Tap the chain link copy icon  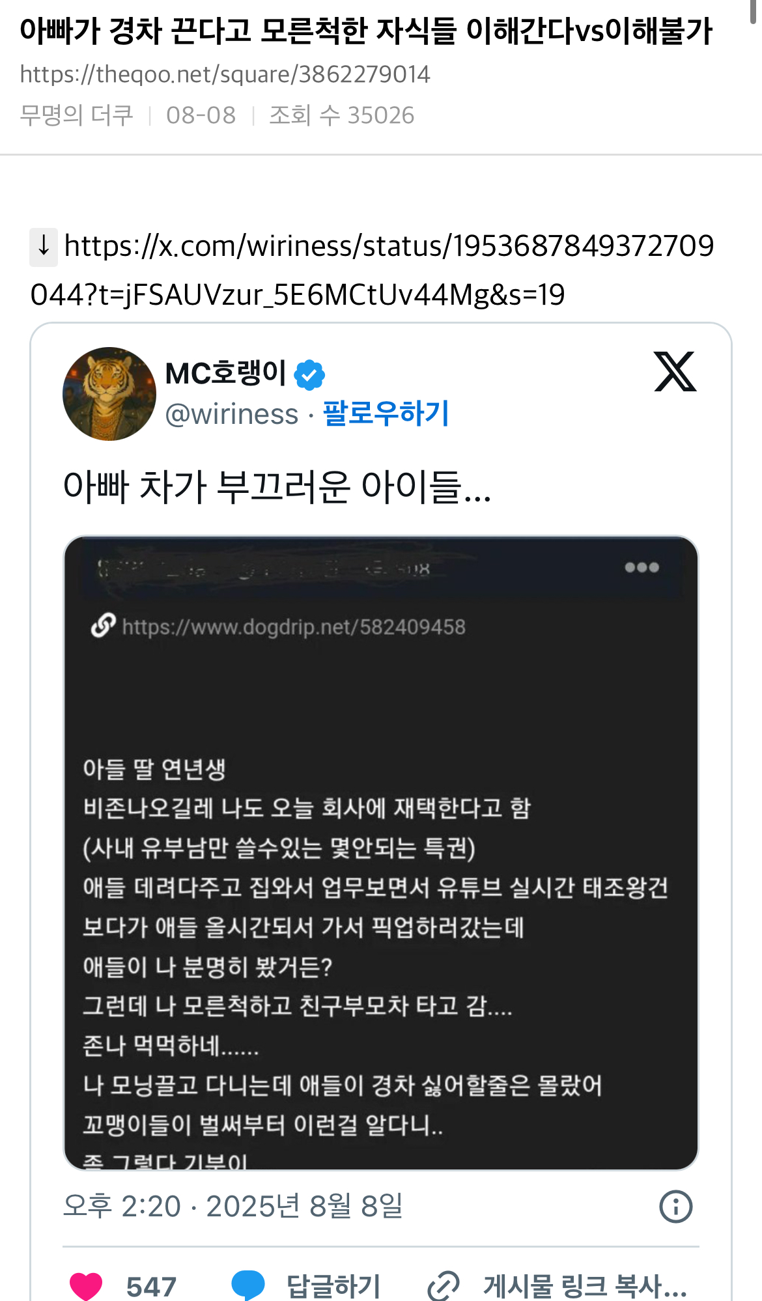tap(444, 1286)
